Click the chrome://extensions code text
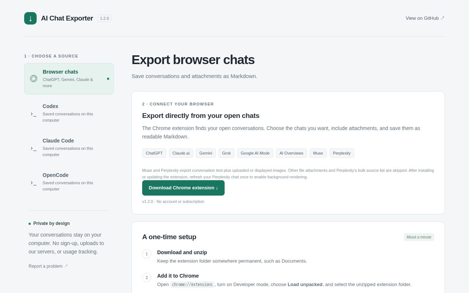Viewport: 469px width, 293px height. (192, 285)
